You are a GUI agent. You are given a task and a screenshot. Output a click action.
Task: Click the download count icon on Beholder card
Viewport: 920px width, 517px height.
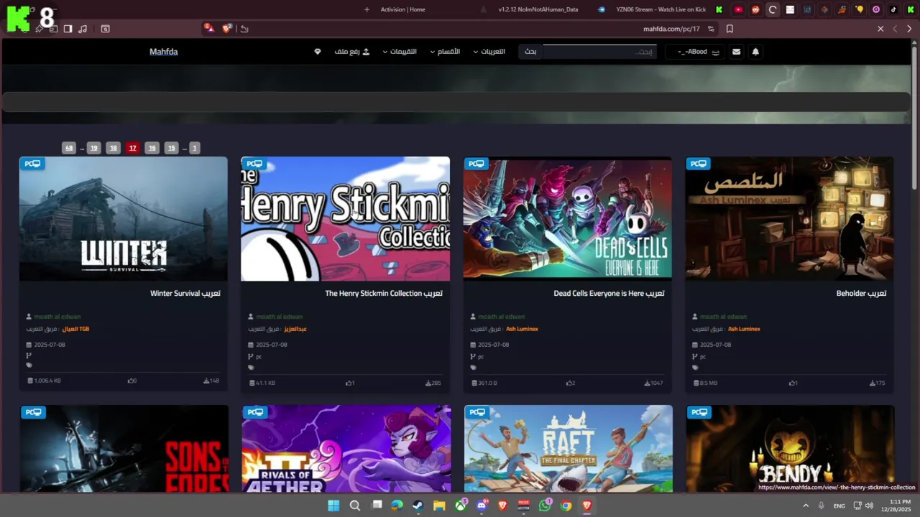pyautogui.click(x=874, y=383)
